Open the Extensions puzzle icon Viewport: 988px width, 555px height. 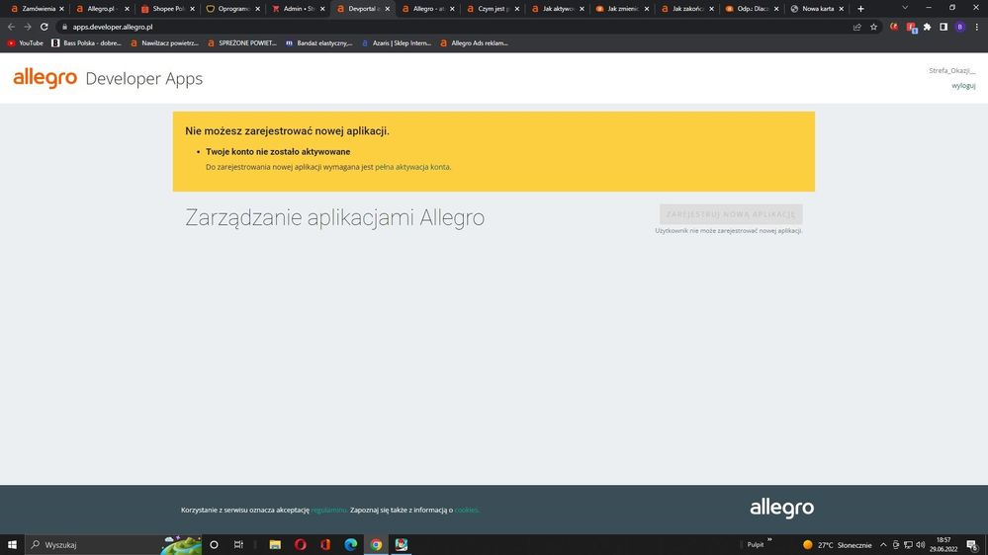click(x=928, y=27)
